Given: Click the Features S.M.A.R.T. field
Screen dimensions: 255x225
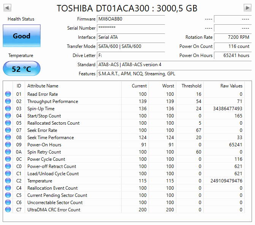Looking at the screenshot, I should click(174, 73).
